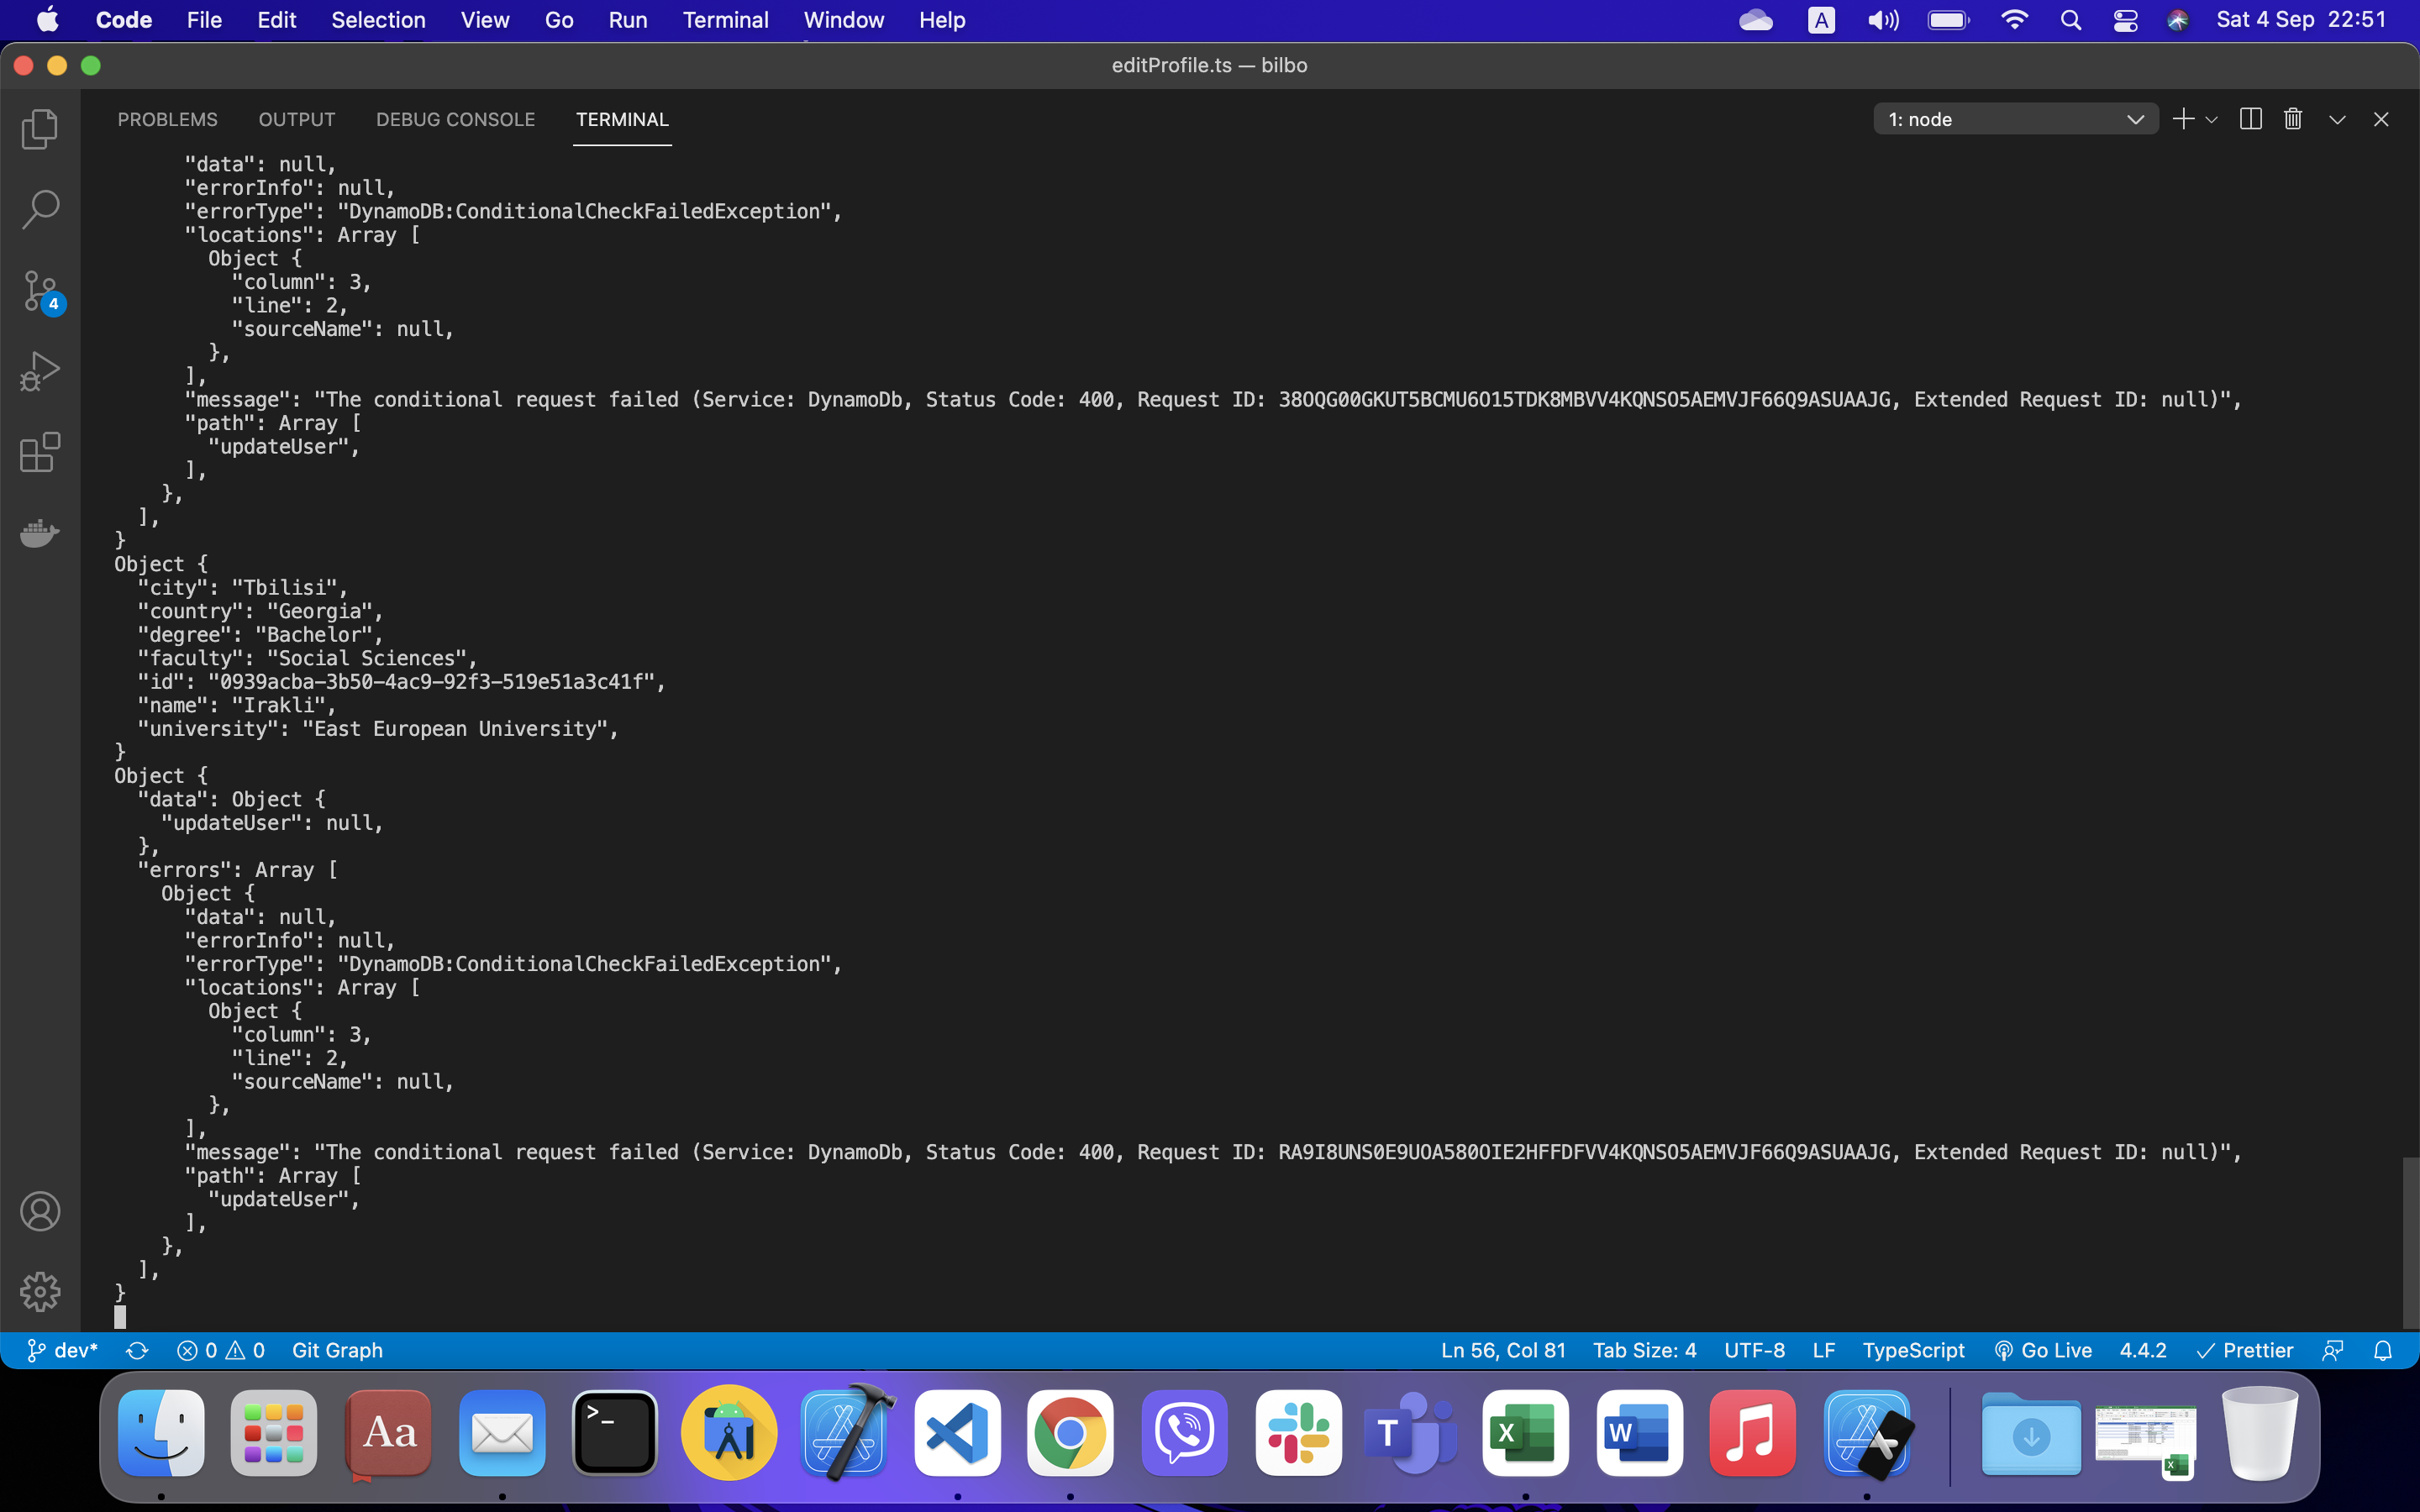This screenshot has width=2420, height=1512.
Task: Change Tab Size: 4 setting
Action: (x=1644, y=1350)
